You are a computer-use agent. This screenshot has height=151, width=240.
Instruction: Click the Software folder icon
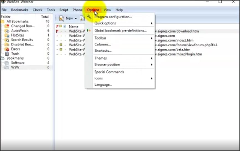pos(7,63)
